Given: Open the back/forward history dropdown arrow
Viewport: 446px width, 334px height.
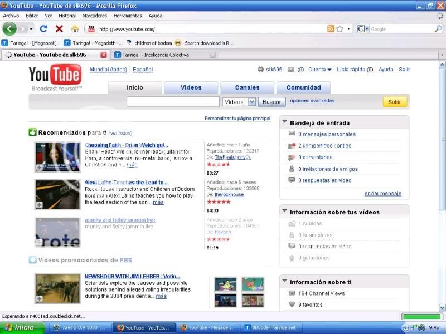Looking at the screenshot, I should coord(31,29).
